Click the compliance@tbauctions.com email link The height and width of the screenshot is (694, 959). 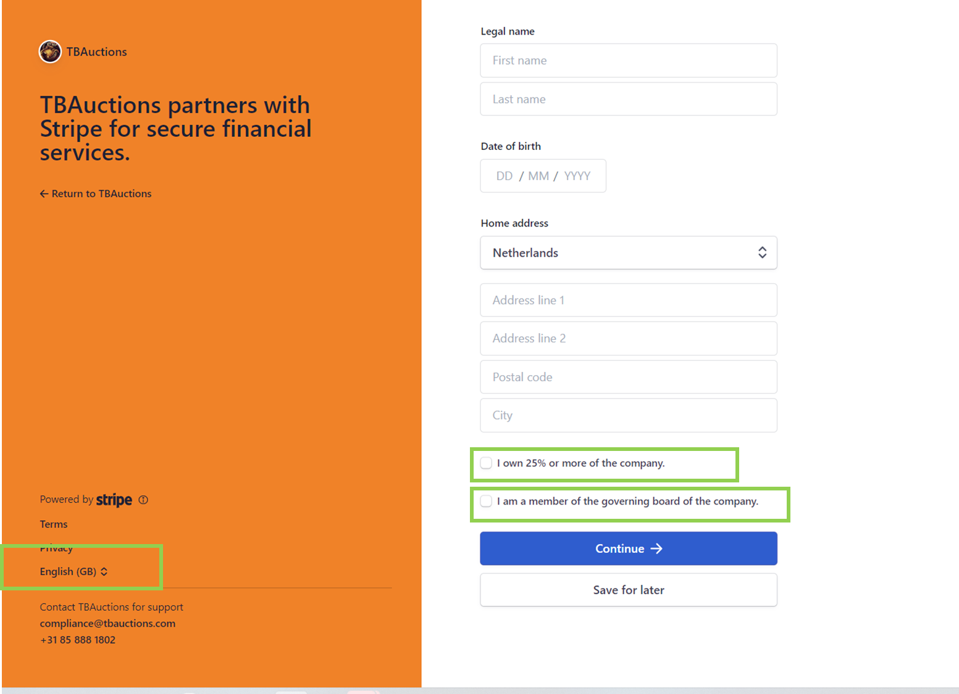click(x=107, y=624)
